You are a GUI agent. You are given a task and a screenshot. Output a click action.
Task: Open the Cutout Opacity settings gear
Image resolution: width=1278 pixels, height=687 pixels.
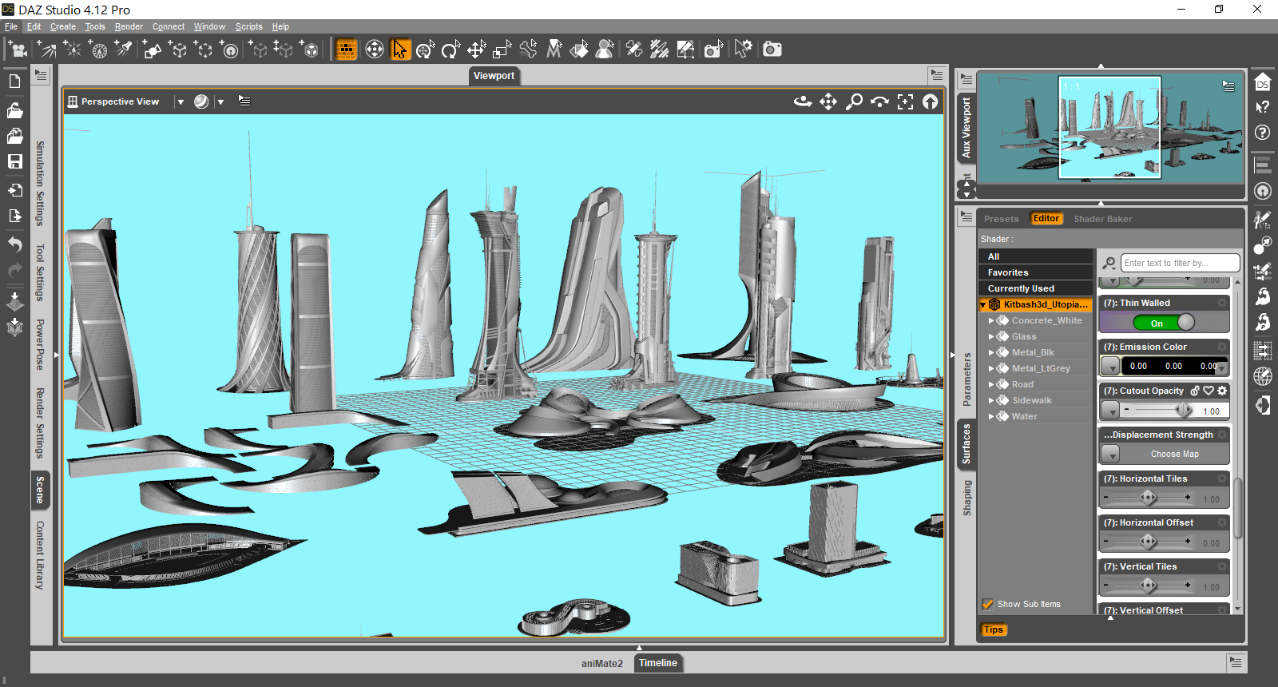1222,391
